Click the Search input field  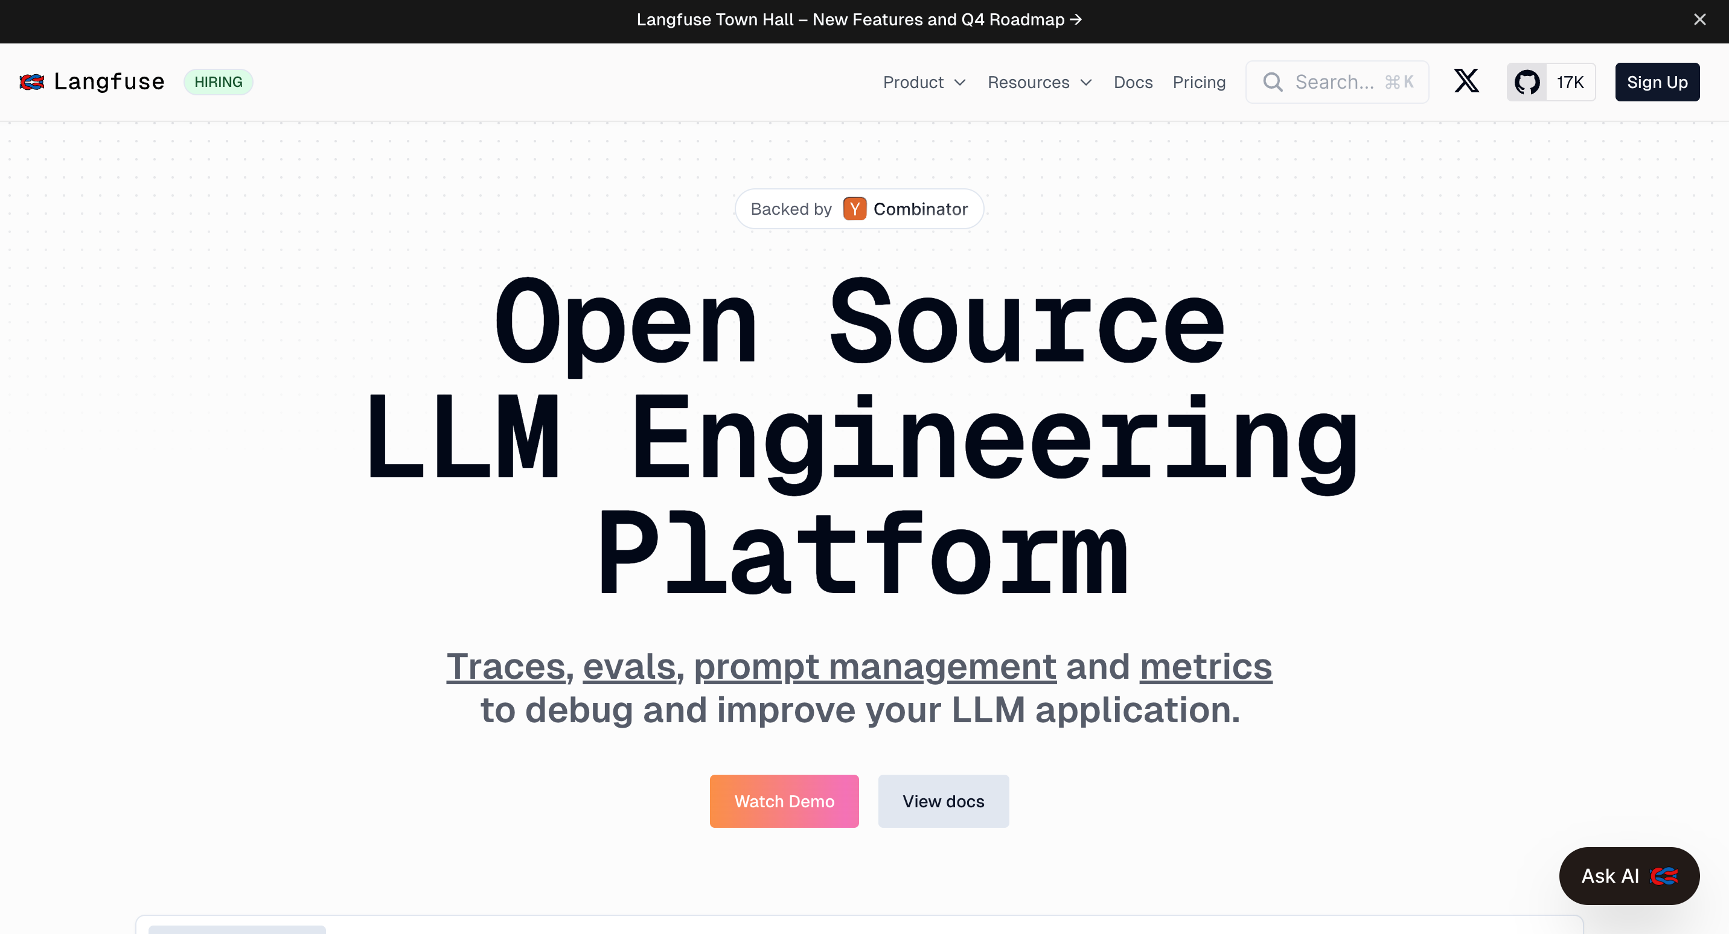click(x=1335, y=82)
